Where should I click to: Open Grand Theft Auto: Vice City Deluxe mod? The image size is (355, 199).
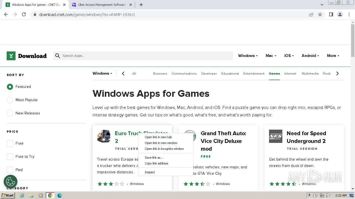[223, 141]
